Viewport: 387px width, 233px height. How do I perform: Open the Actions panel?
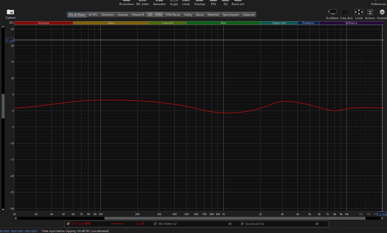(x=370, y=12)
